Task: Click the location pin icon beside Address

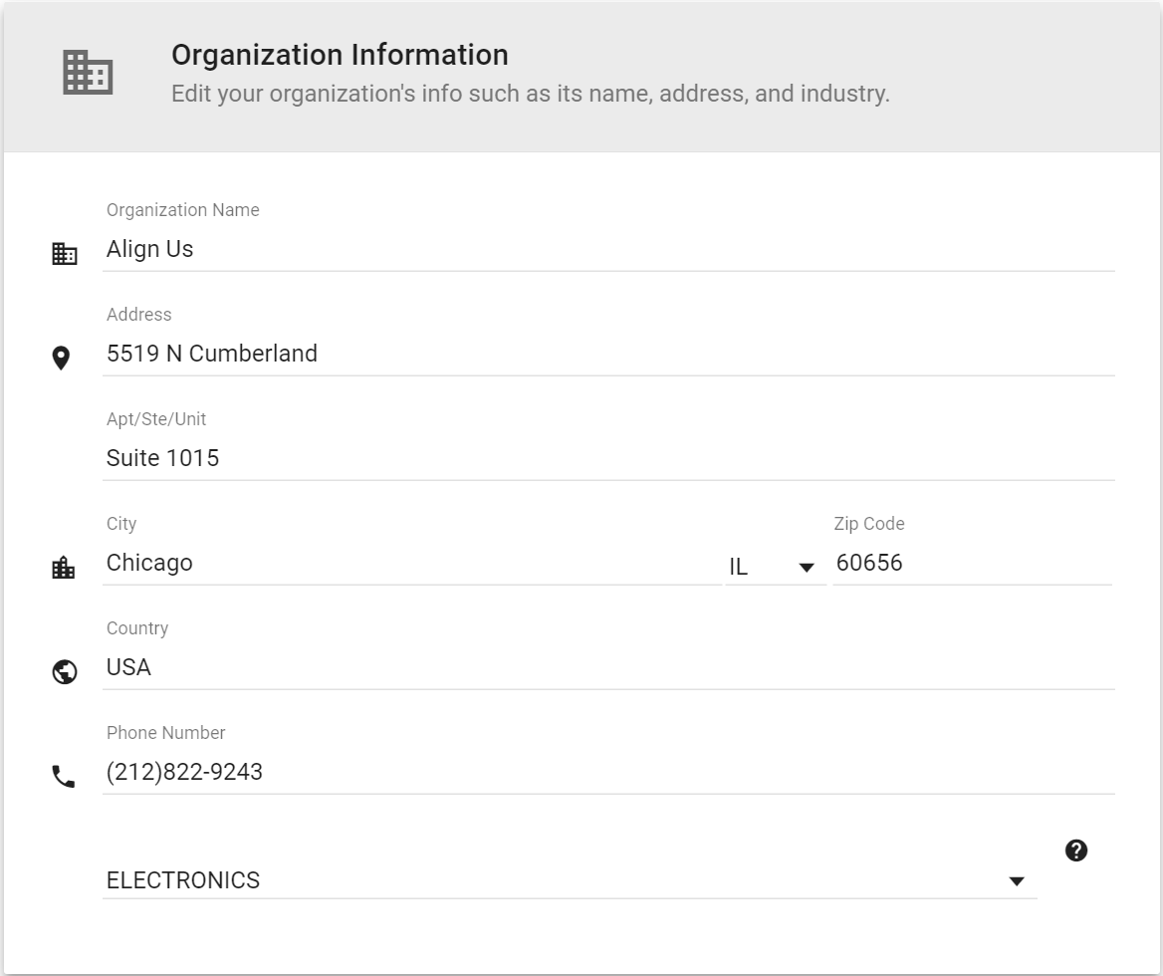Action: tap(62, 359)
